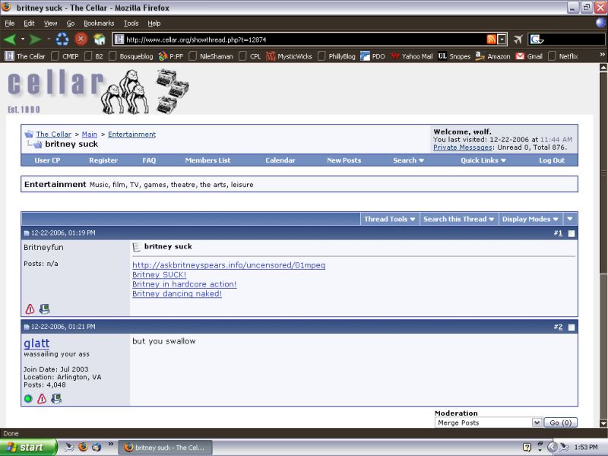Open the Members List navbar item
608x456 pixels.
click(x=207, y=160)
